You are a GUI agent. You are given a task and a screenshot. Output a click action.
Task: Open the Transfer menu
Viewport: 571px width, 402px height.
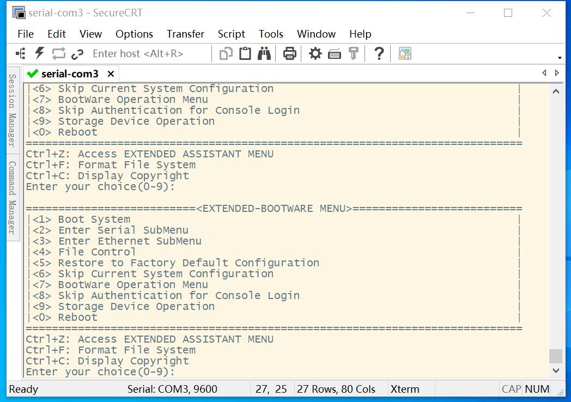tap(185, 34)
